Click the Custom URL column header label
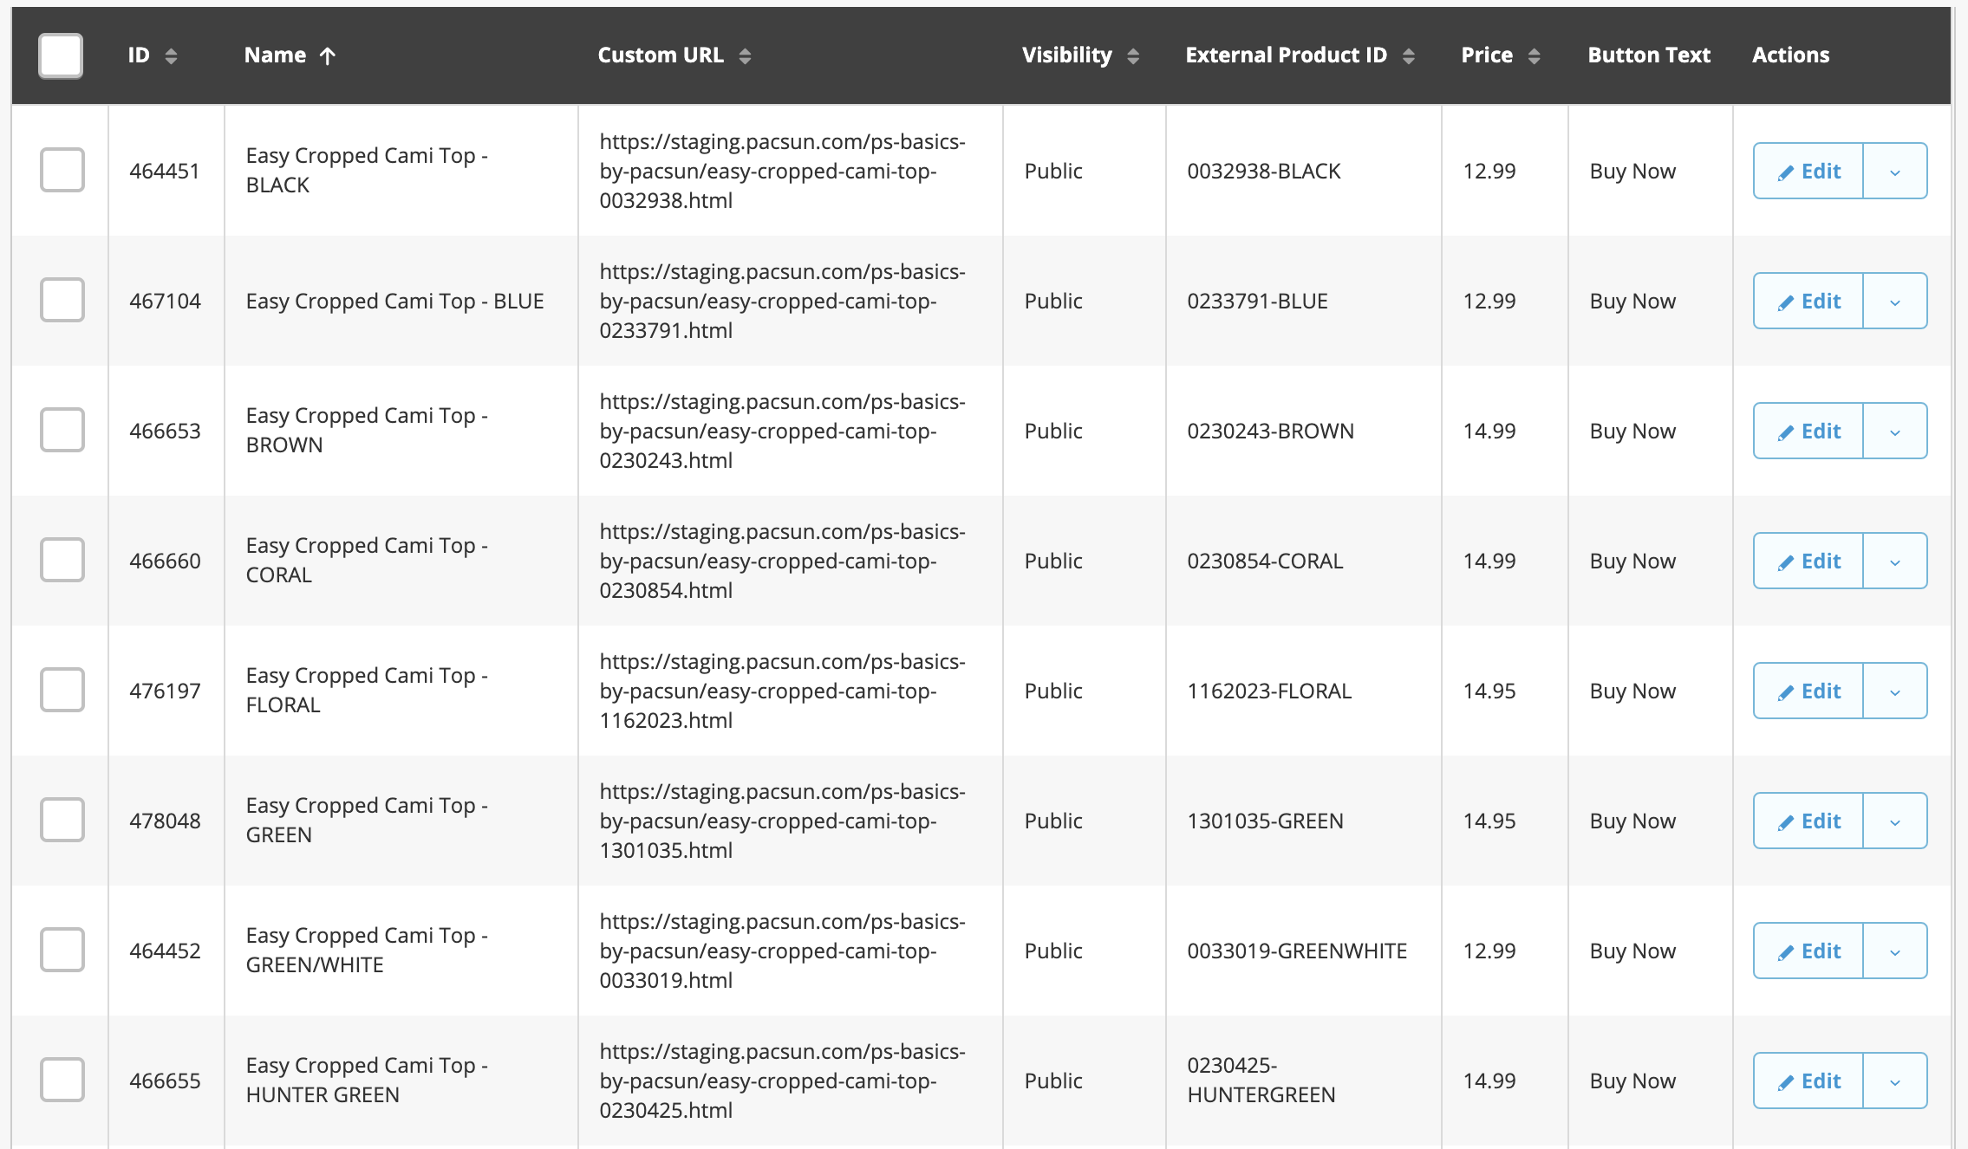The image size is (1968, 1149). click(x=661, y=55)
